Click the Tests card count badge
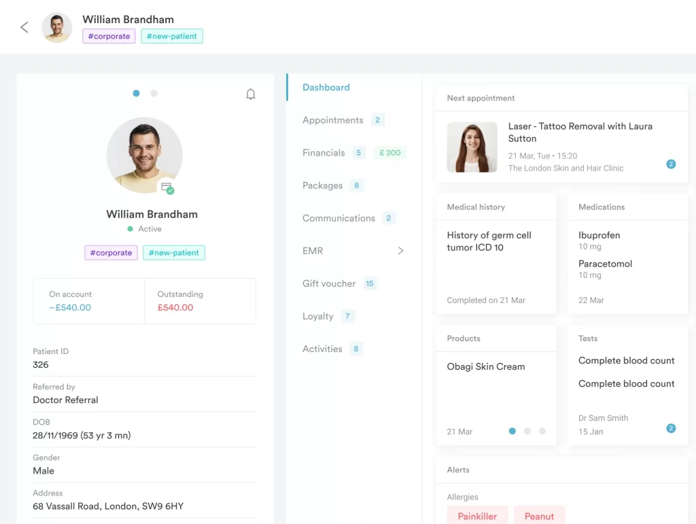This screenshot has height=524, width=696. pos(671,428)
